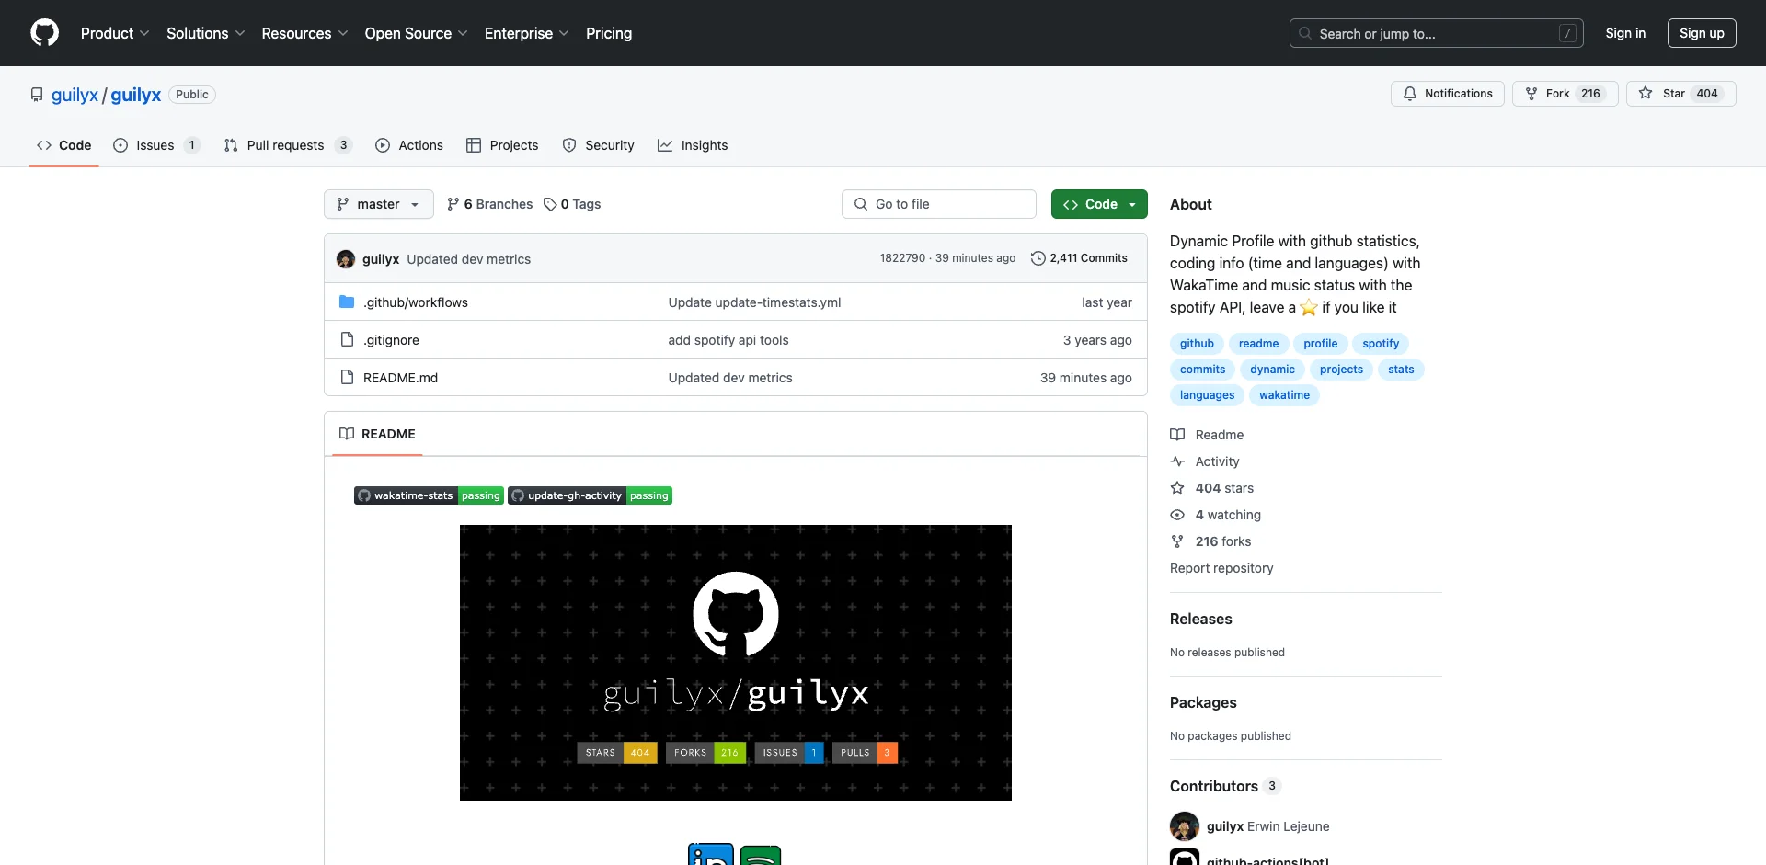This screenshot has height=865, width=1766.
Task: Switch to the Actions tab
Action: (409, 145)
